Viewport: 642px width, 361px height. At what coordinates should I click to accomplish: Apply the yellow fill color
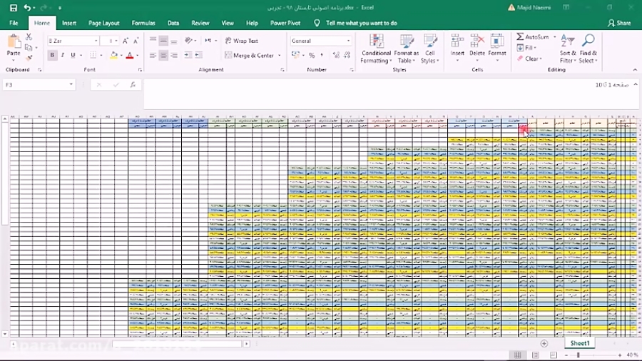click(114, 55)
